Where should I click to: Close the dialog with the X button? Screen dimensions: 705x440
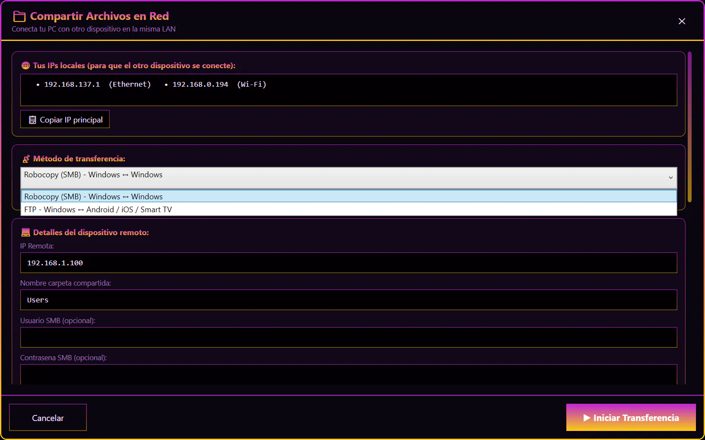[x=682, y=21]
